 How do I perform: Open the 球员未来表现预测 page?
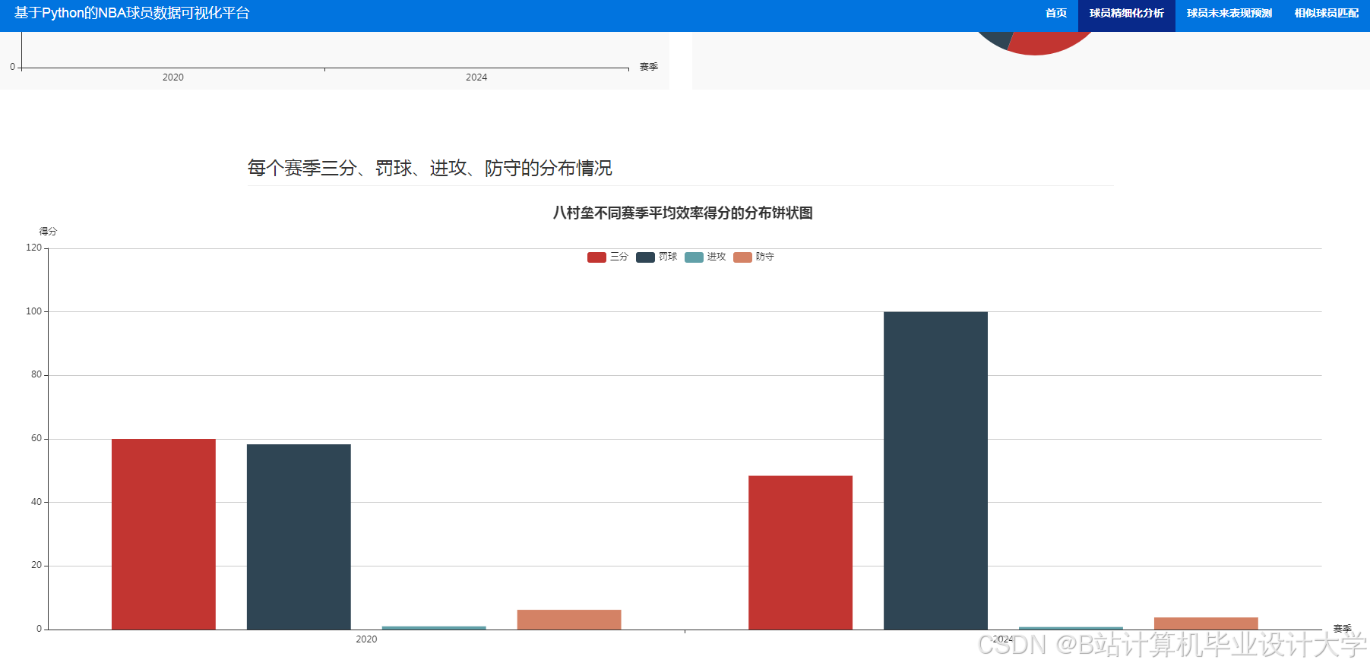(x=1229, y=13)
